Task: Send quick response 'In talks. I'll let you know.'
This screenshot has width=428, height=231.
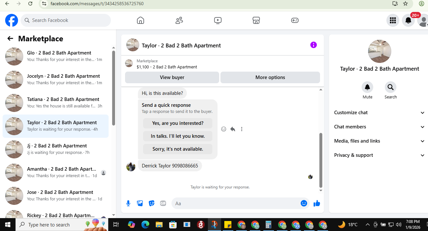Action: [x=178, y=136]
